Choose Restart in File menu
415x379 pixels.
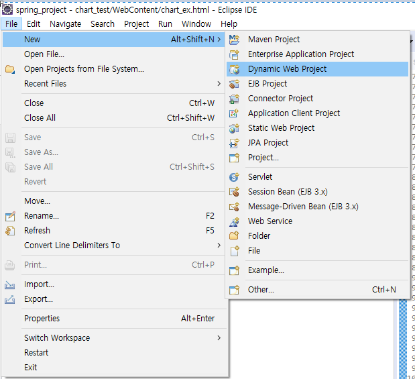pos(114,353)
